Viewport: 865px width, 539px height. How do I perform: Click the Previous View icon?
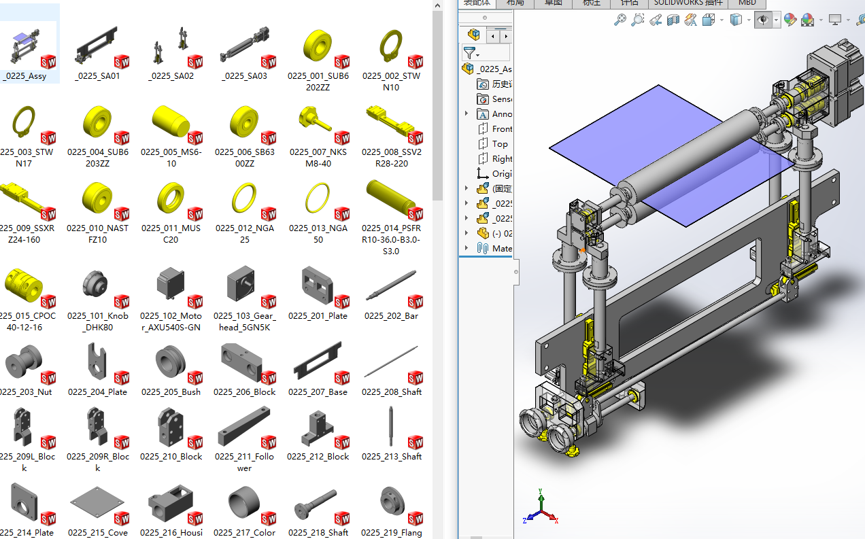655,19
